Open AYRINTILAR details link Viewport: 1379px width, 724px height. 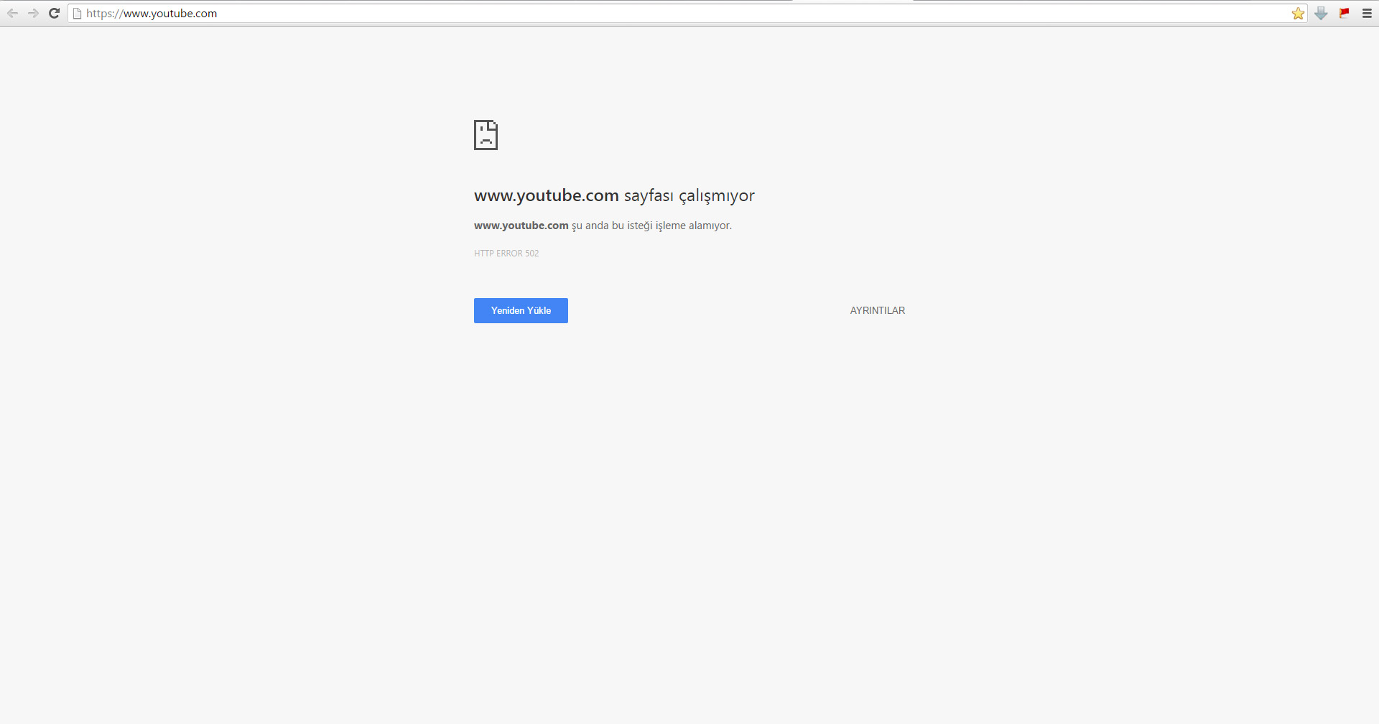click(x=878, y=310)
